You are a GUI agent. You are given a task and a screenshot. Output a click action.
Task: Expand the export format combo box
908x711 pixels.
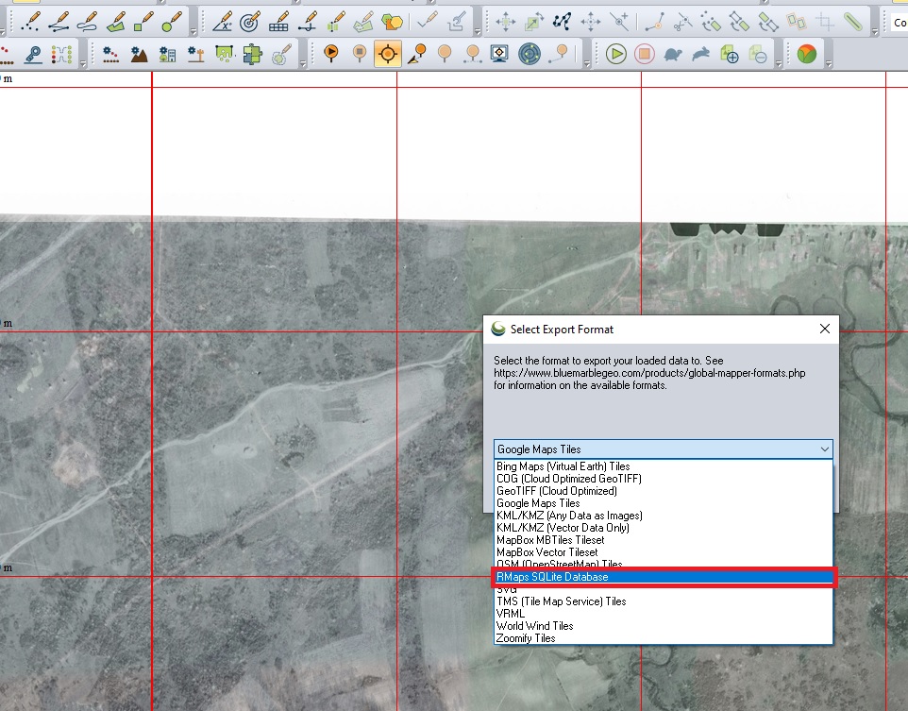[x=824, y=449]
